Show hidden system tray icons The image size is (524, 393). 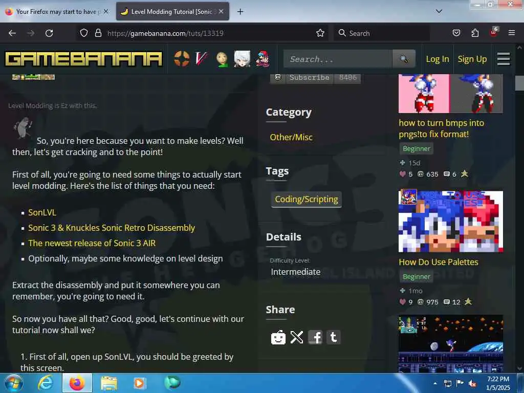(435, 383)
